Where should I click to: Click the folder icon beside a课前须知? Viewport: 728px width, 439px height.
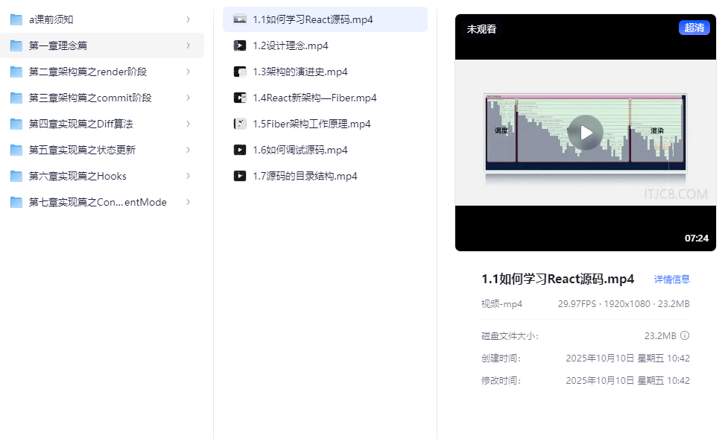pos(16,19)
